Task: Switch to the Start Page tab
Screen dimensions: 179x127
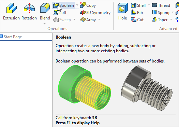Action: coord(13,37)
